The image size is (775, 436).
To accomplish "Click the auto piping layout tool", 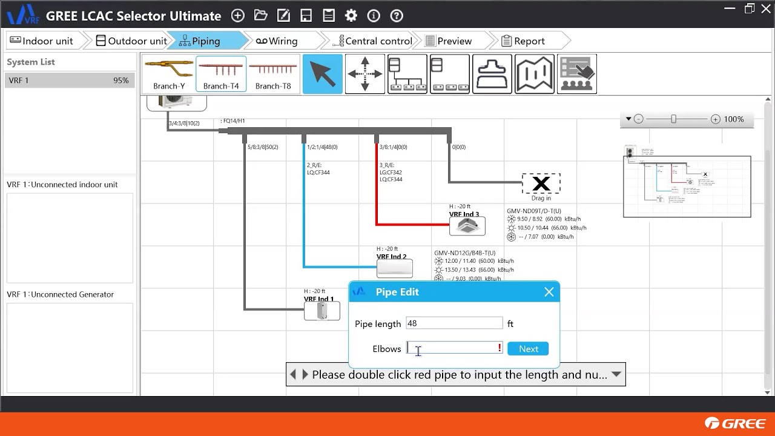I will [x=407, y=74].
